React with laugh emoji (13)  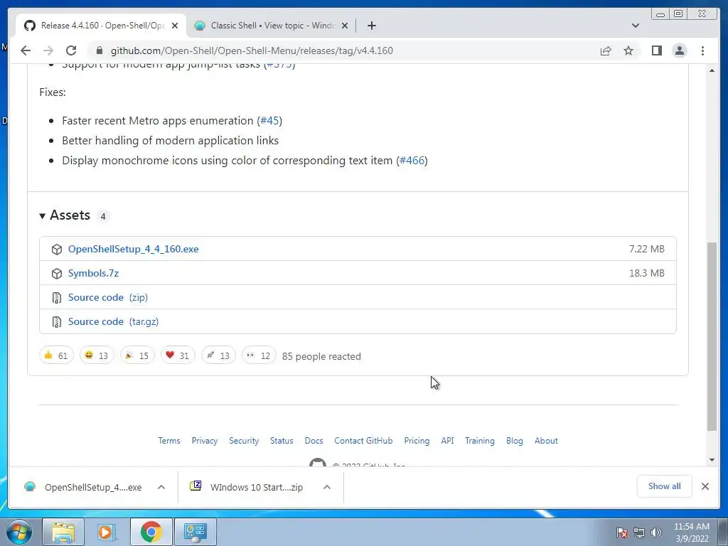(97, 355)
